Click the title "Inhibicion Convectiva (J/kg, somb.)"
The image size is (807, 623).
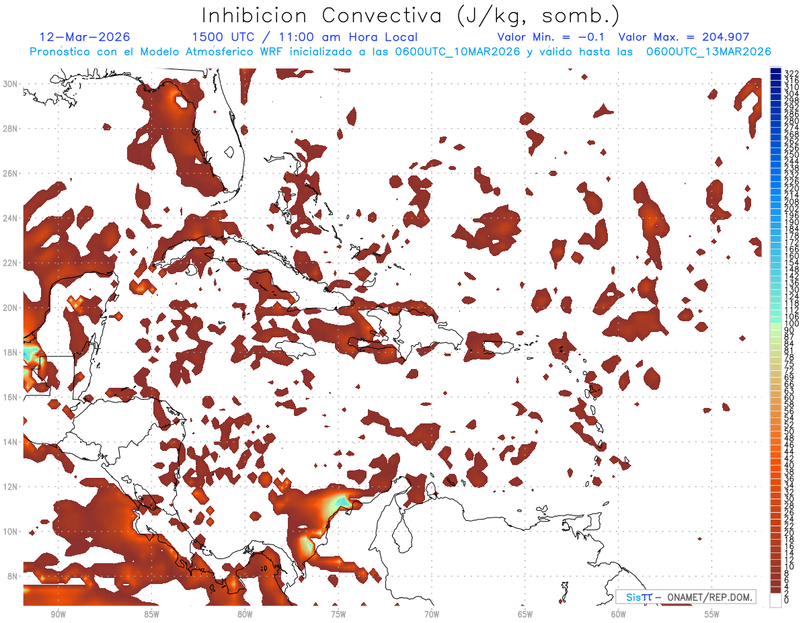pos(410,15)
